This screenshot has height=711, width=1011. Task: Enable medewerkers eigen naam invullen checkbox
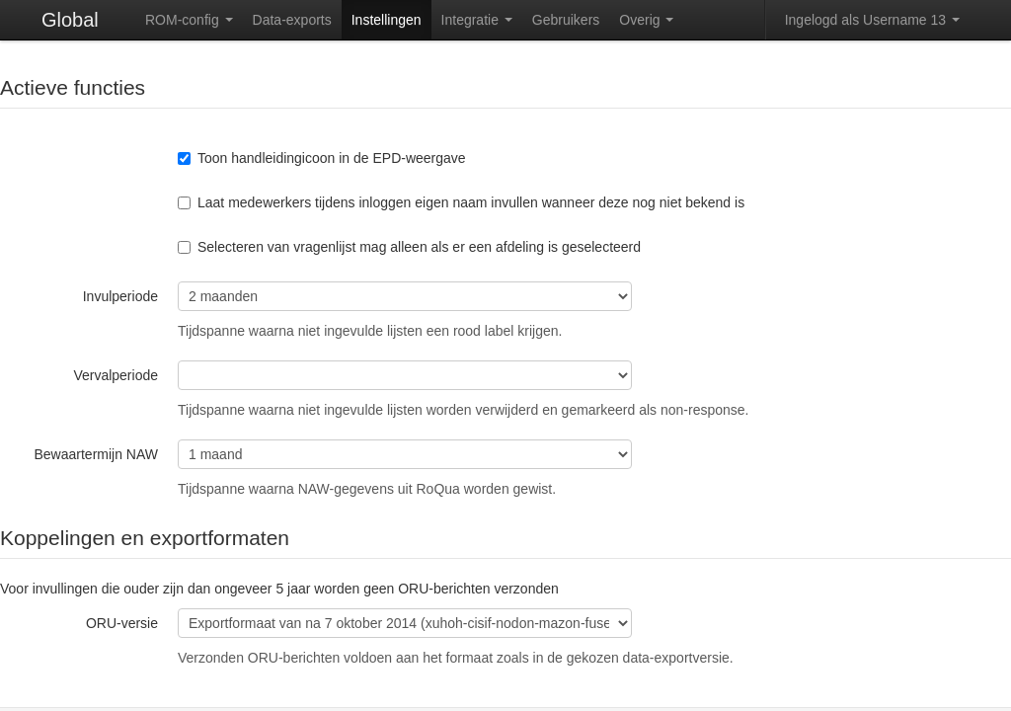(x=184, y=202)
